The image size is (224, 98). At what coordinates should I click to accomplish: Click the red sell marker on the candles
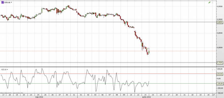tap(143, 48)
